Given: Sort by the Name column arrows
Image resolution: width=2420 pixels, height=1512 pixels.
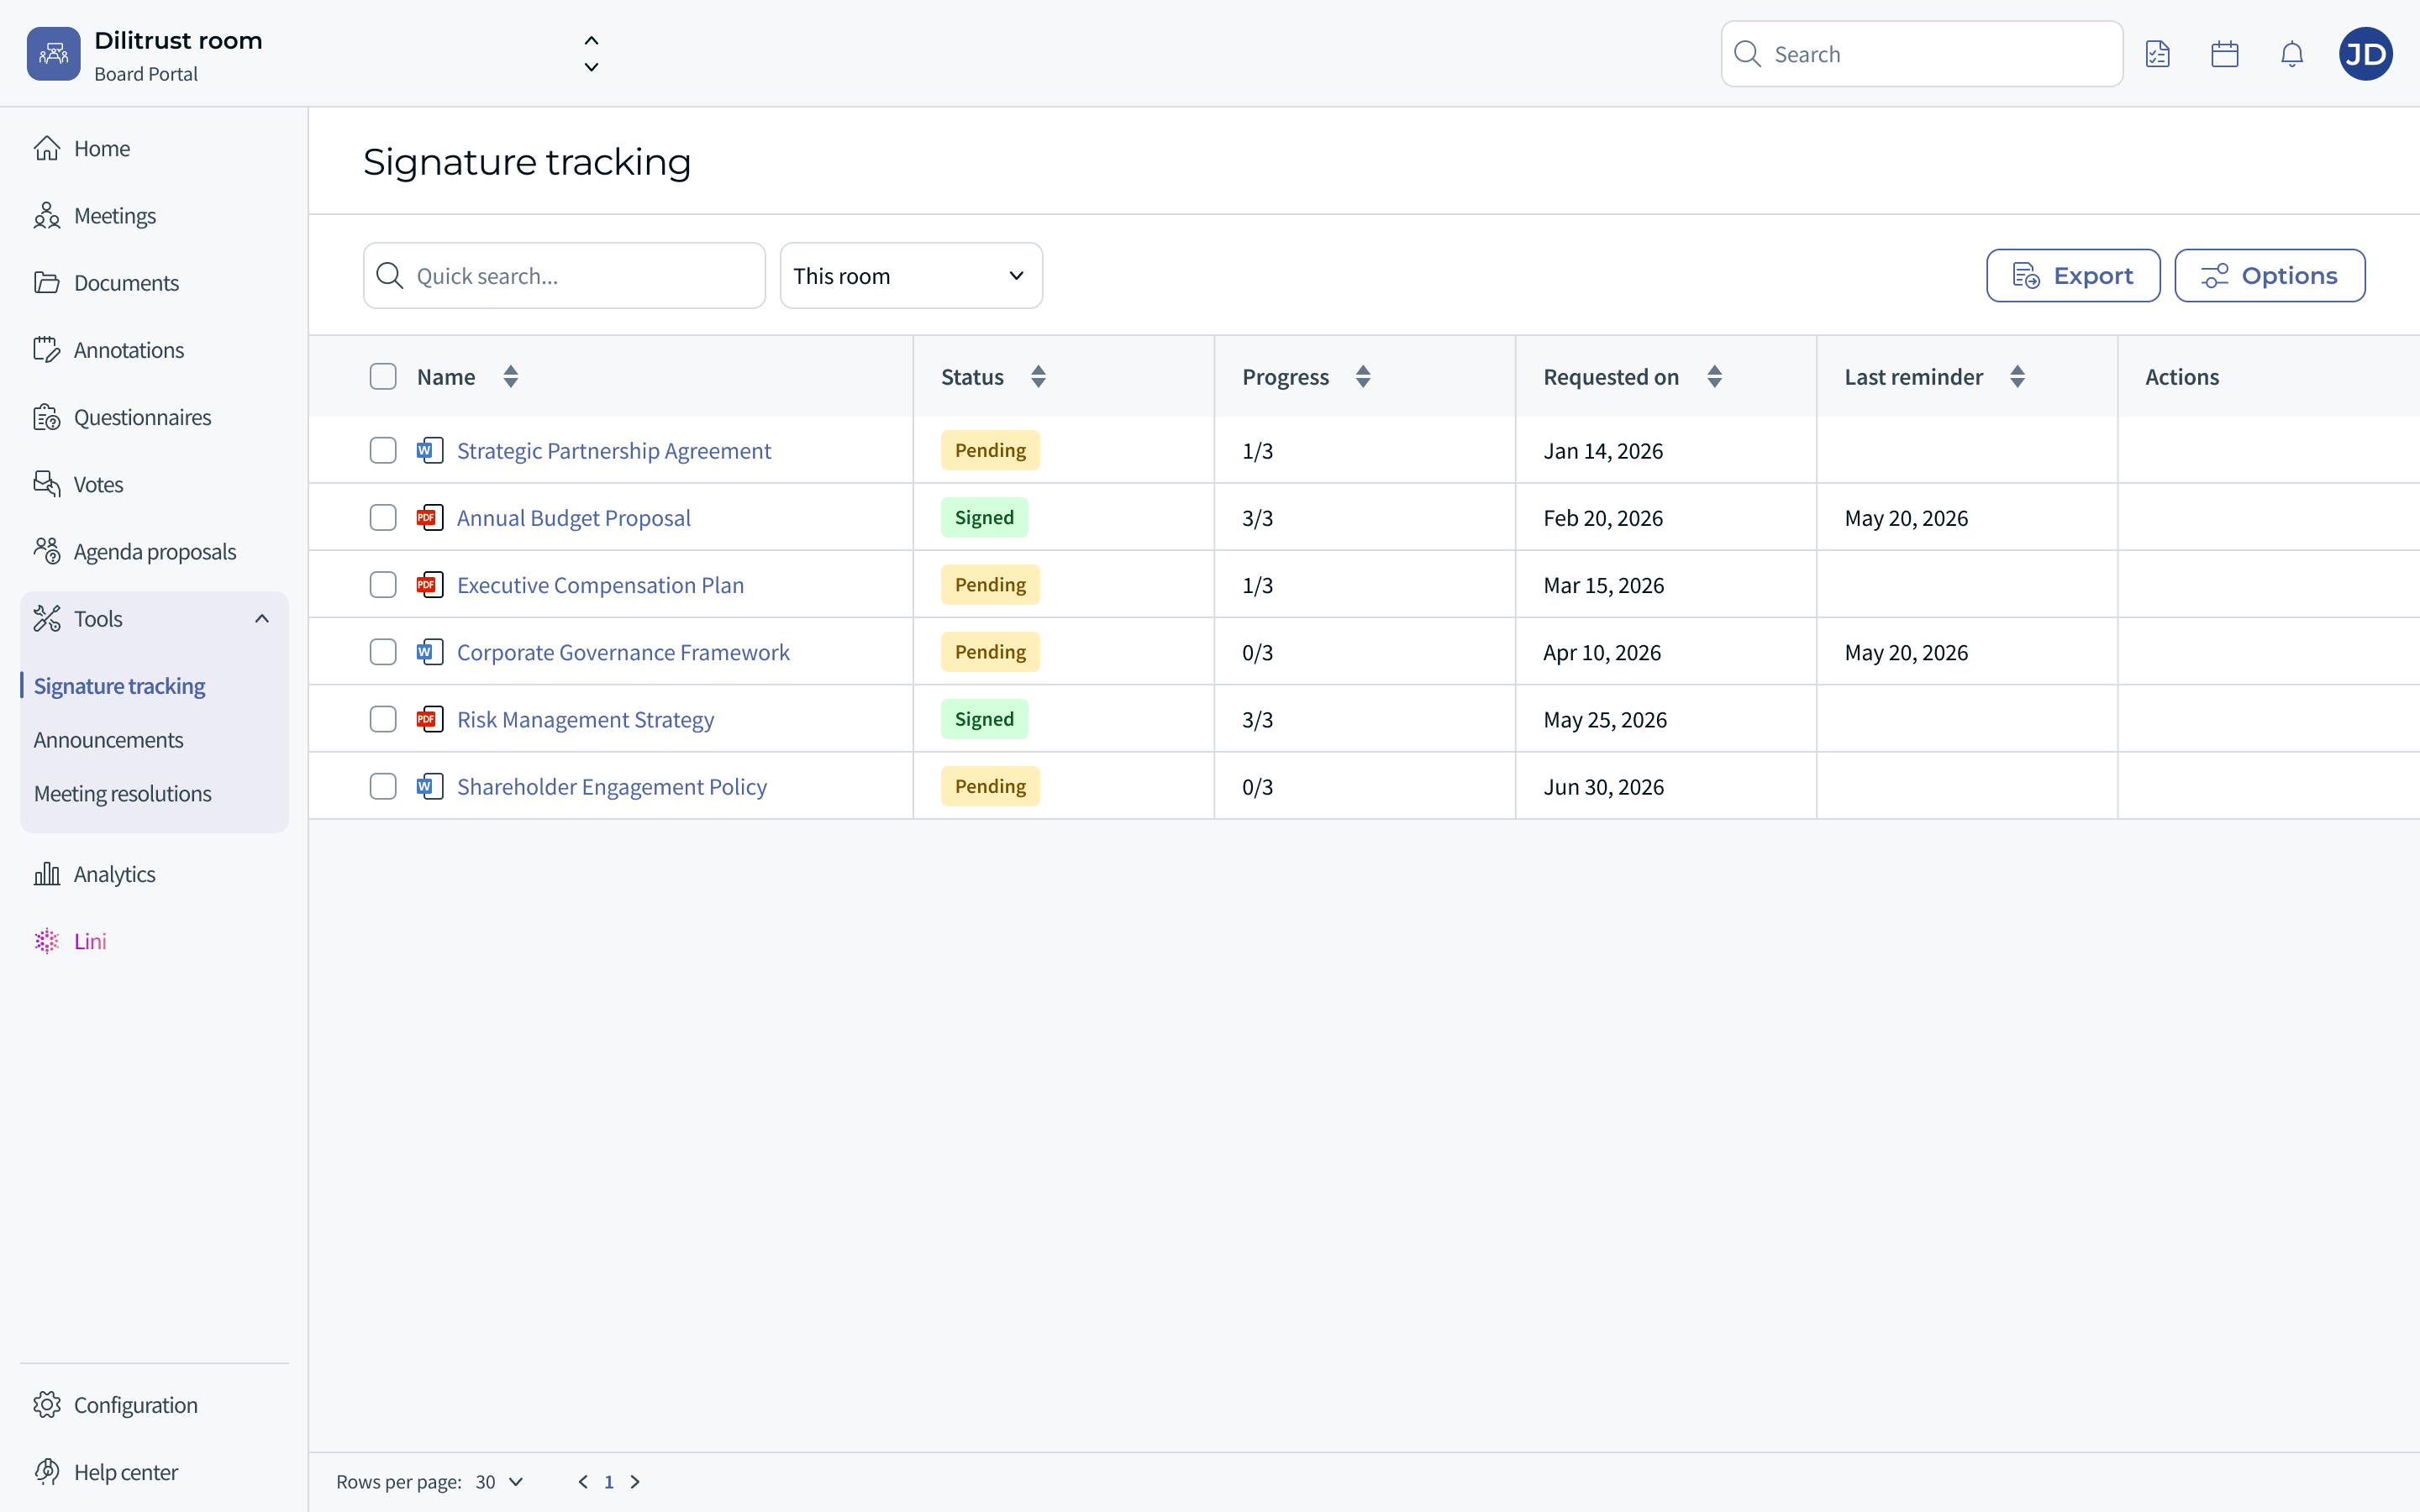Looking at the screenshot, I should pos(511,376).
